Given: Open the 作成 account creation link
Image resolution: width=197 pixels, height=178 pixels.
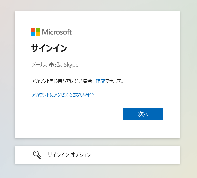Looking at the screenshot, I should click(x=100, y=81).
